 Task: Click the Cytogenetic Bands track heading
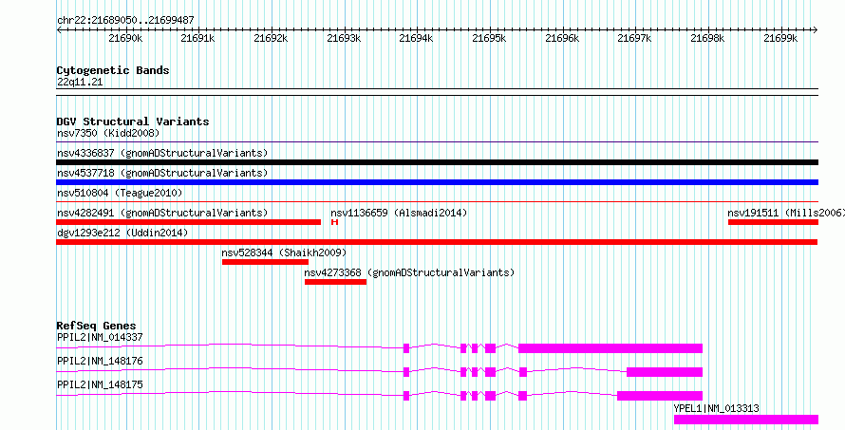(x=113, y=70)
